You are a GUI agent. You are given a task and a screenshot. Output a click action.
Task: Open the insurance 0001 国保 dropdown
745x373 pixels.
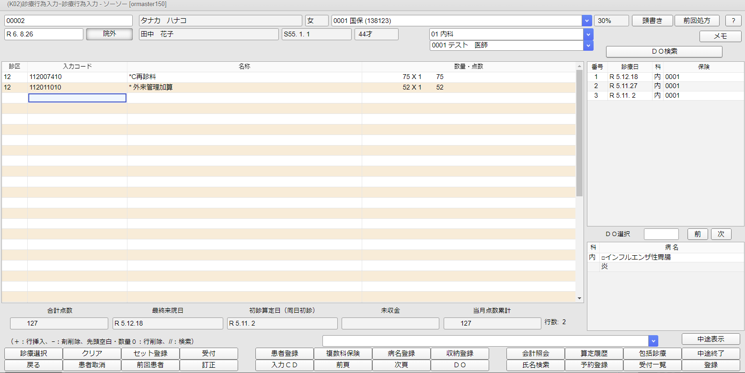[587, 21]
